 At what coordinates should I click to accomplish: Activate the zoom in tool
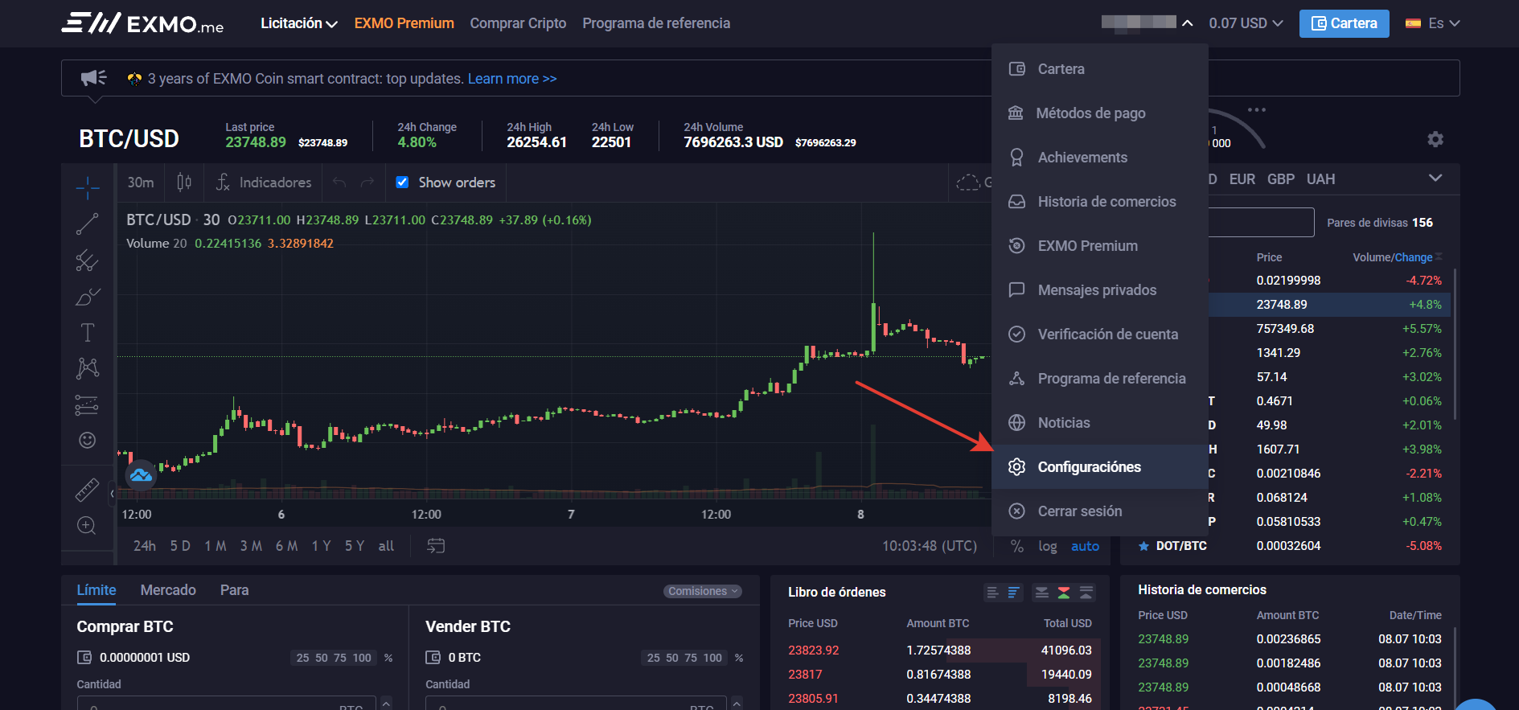point(88,526)
